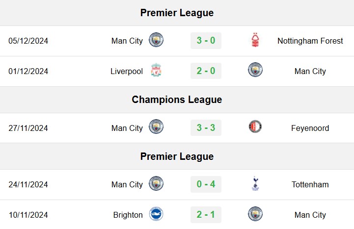Image resolution: width=354 pixels, height=229 pixels.
Task: Click the Feyenoord team name
Action: [x=310, y=128]
